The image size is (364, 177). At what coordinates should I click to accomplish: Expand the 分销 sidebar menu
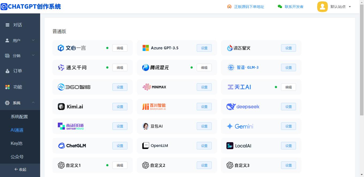point(20,56)
